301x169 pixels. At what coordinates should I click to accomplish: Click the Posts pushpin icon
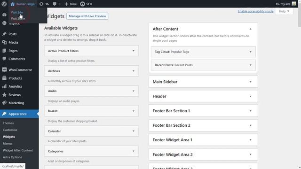click(4, 34)
